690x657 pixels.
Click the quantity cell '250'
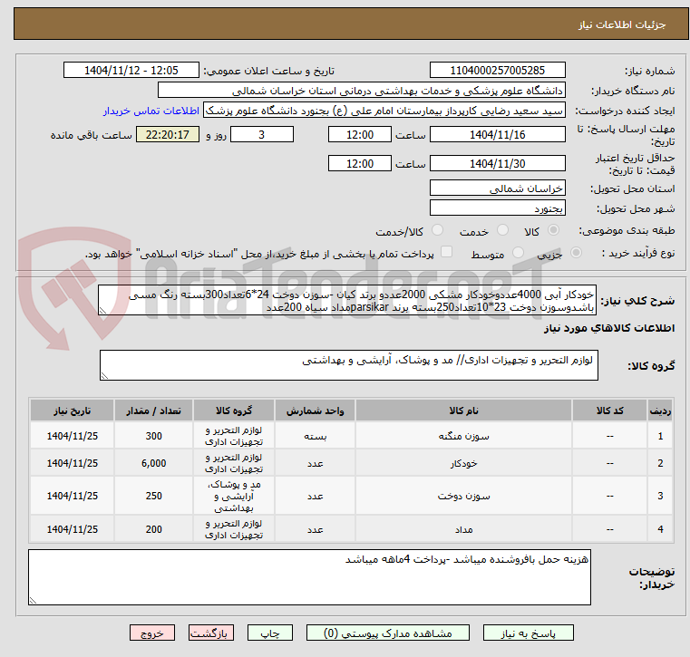[153, 496]
